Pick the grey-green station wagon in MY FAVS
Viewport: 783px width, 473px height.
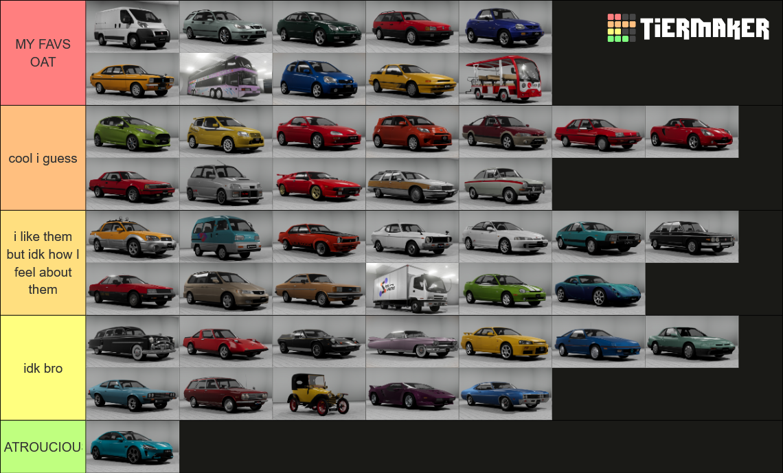[226, 27]
